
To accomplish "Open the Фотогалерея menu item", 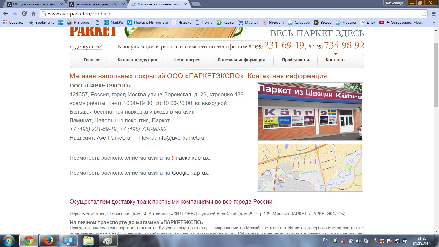I will click(187, 60).
